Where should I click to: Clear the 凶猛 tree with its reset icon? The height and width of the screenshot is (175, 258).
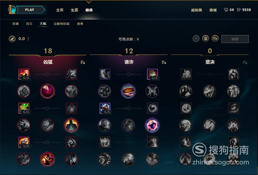click(83, 63)
